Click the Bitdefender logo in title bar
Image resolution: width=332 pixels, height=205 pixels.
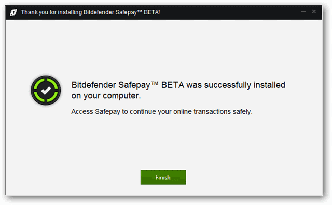click(13, 12)
